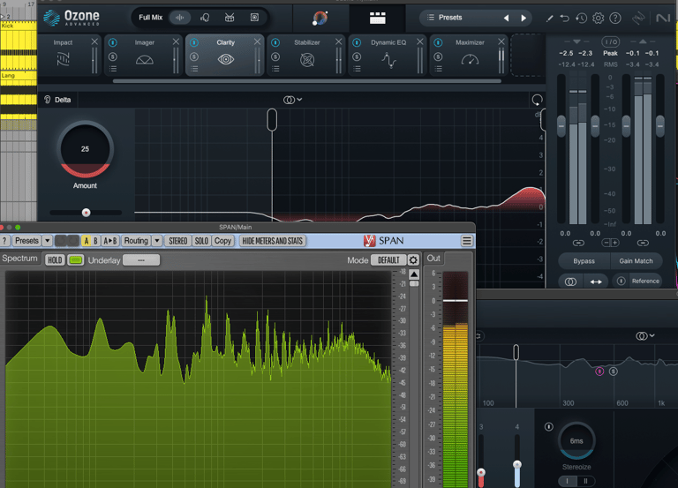Click HIDE METERS AND STATS
Viewport: 678px width, 488px height.
tap(273, 241)
